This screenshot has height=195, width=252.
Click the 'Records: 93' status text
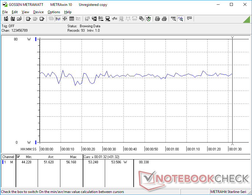(x=76, y=30)
